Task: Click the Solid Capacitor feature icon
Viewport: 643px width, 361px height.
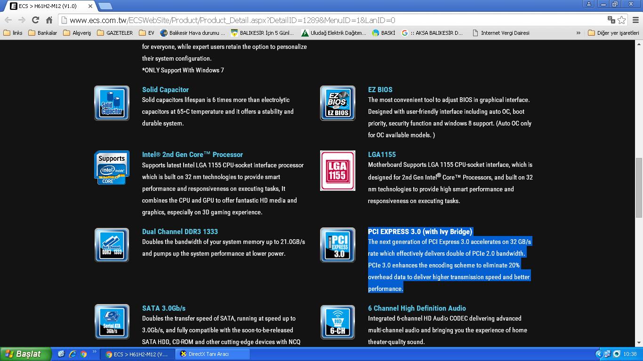Action: coord(112,103)
